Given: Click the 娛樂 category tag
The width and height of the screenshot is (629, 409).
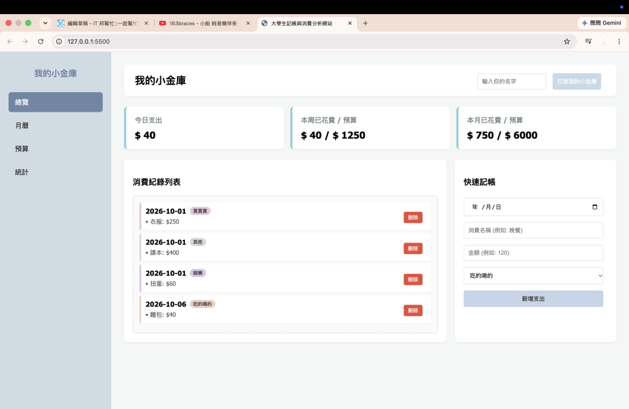Looking at the screenshot, I should pyautogui.click(x=198, y=273).
